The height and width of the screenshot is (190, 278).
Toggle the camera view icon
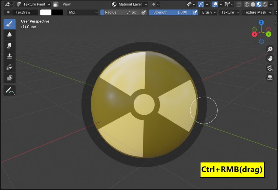click(x=270, y=68)
